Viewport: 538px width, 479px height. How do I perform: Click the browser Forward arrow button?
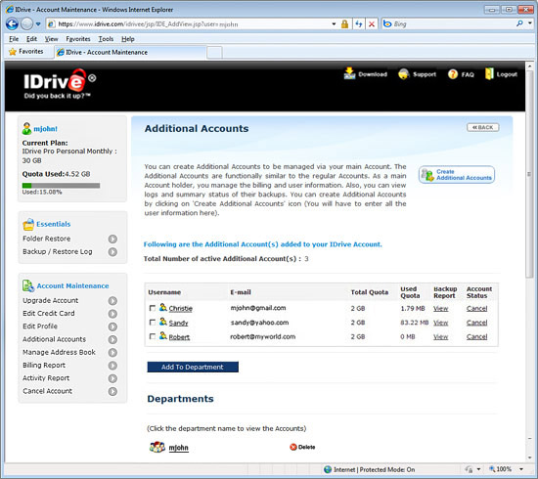point(26,24)
